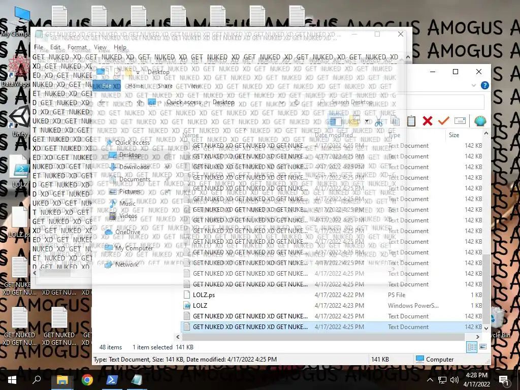Screen dimensions: 520x390
Task: Click the Cut scissors icon in Explorer toolbar
Action: point(378,121)
